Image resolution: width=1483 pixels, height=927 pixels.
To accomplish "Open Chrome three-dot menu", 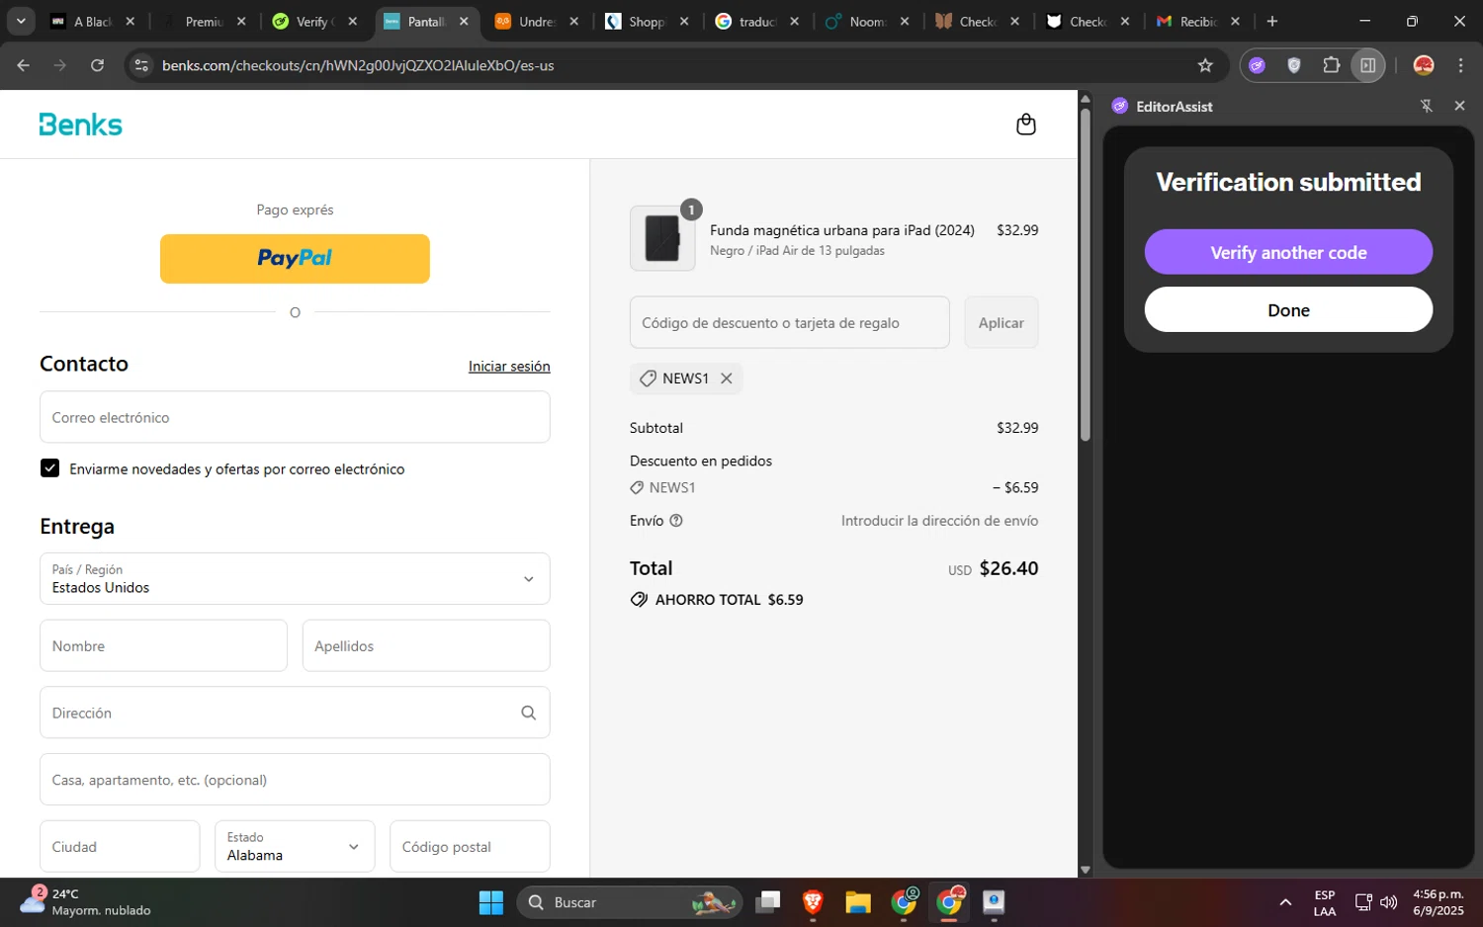I will pyautogui.click(x=1460, y=65).
